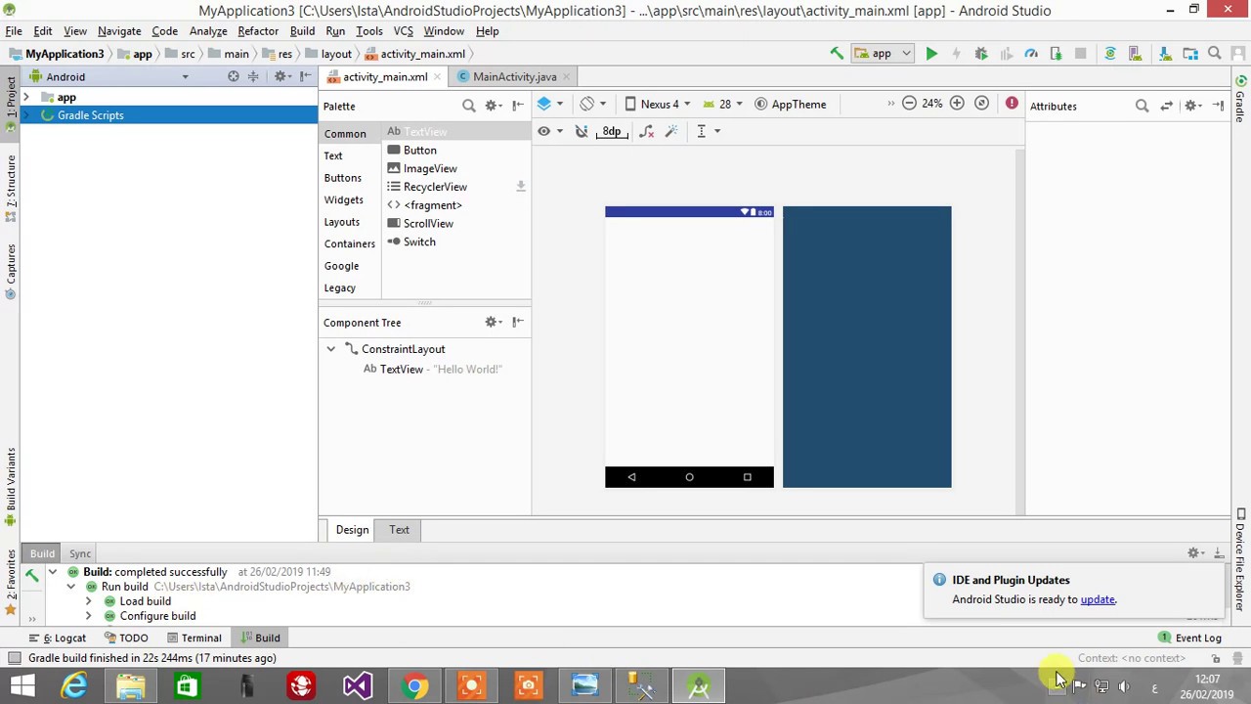Image resolution: width=1251 pixels, height=704 pixels.
Task: Click the Debug app bug icon
Action: (x=981, y=54)
